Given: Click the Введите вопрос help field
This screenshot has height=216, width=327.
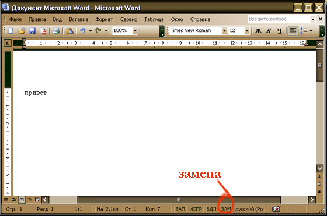Looking at the screenshot, I should pyautogui.click(x=279, y=19).
